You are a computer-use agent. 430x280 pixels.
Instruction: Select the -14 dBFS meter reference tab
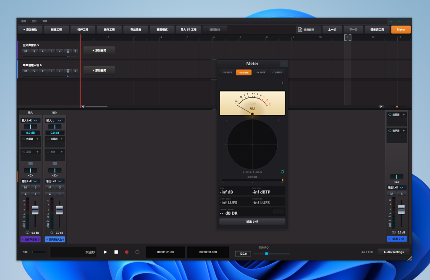point(260,73)
